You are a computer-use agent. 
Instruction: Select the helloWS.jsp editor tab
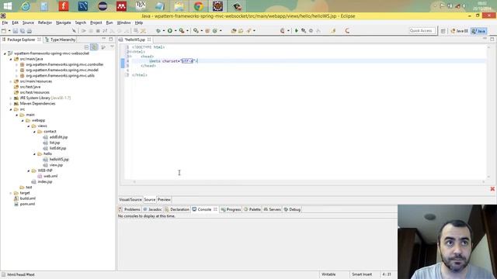[134, 40]
